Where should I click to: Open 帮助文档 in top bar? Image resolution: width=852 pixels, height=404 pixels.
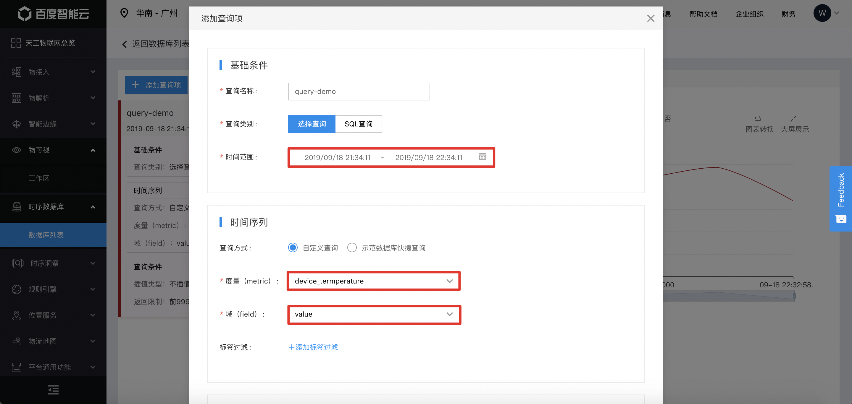703,14
